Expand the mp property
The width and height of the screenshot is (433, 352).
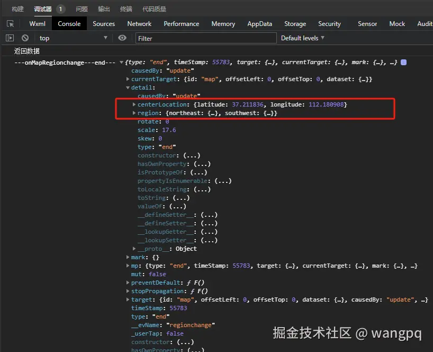click(x=128, y=266)
